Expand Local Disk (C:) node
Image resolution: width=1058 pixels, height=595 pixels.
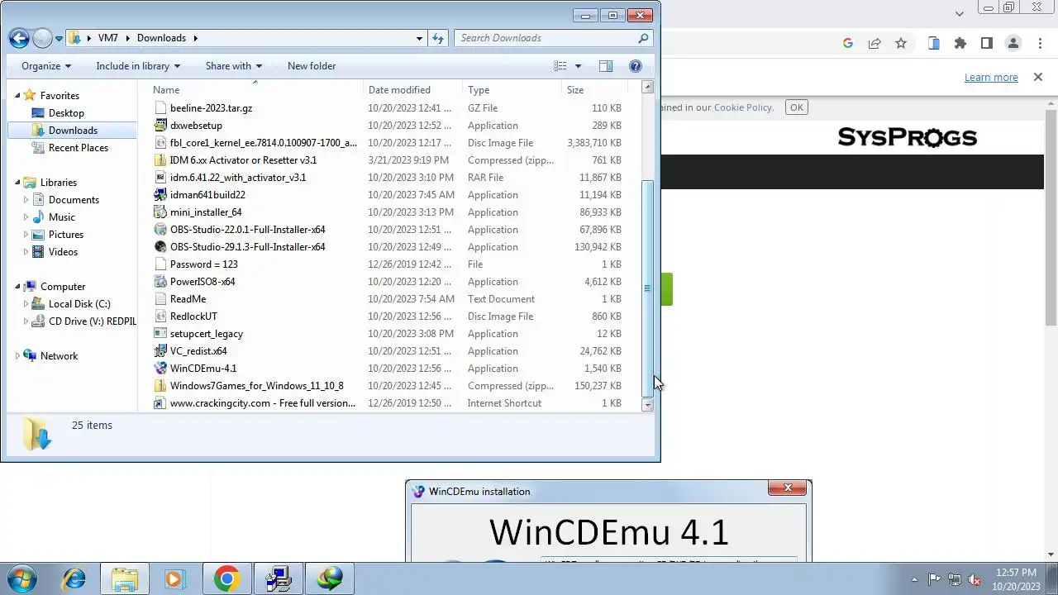pos(26,304)
